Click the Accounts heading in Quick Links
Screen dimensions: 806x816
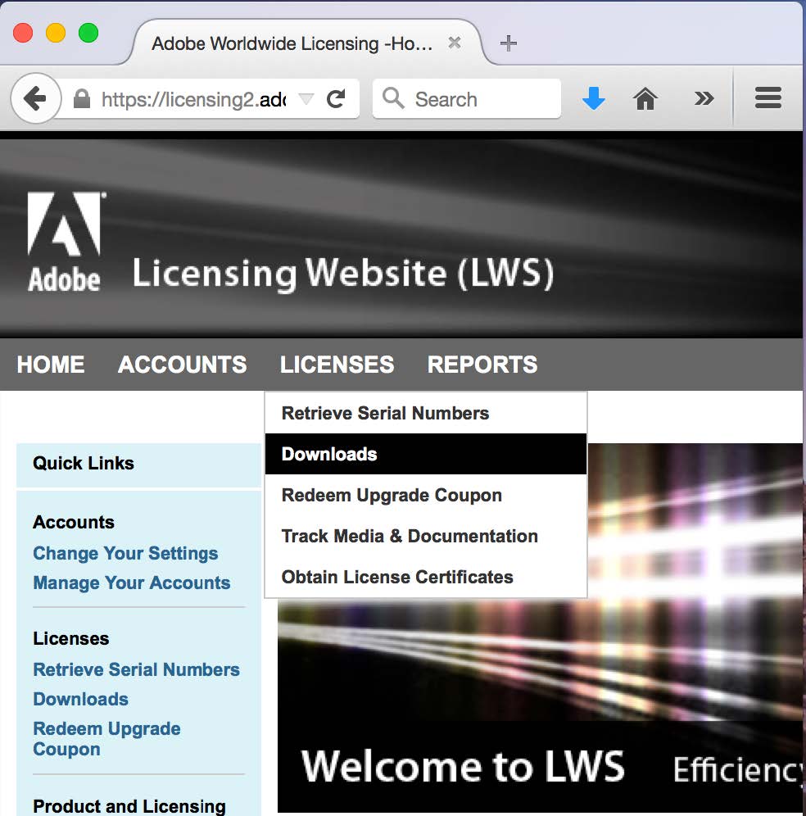[x=74, y=522]
